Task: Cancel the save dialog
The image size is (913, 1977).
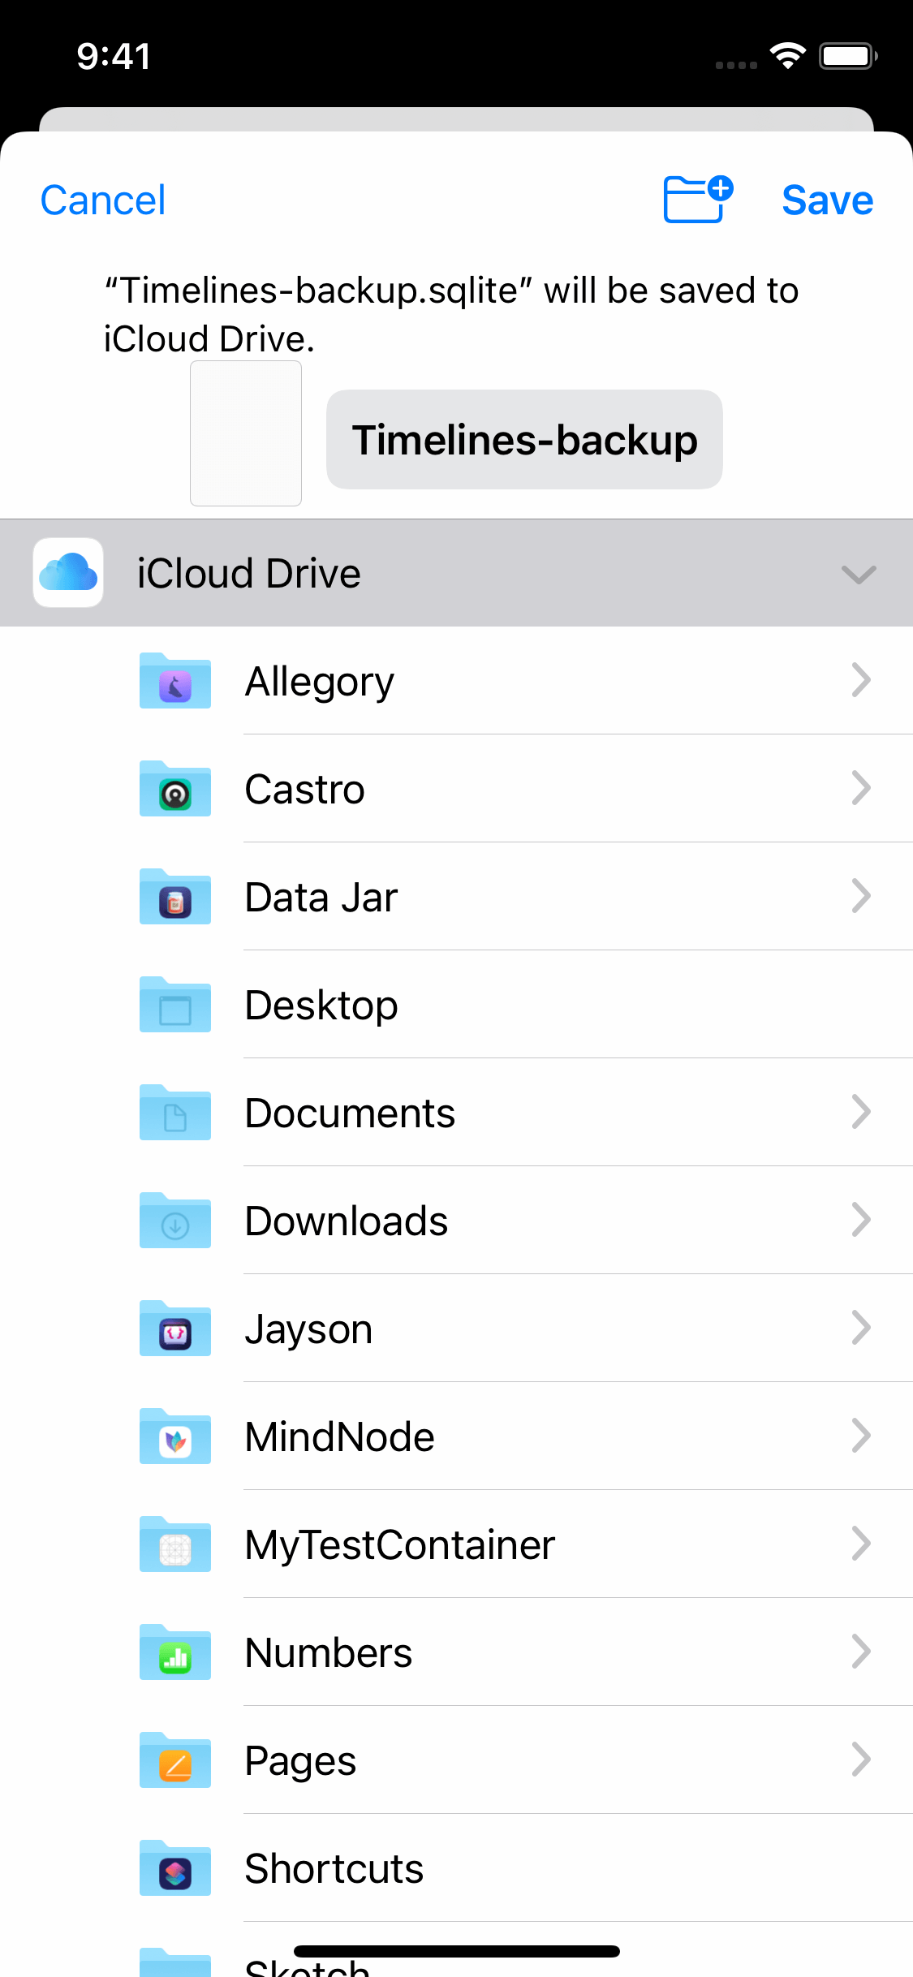Action: coord(103,200)
